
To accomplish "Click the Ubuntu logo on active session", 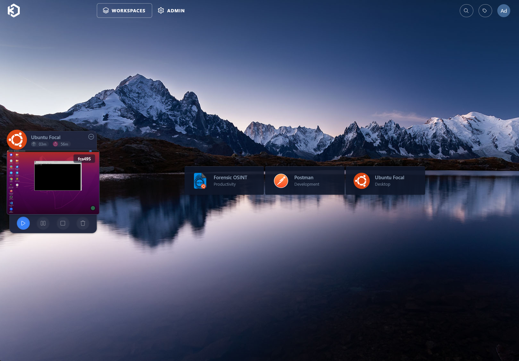I will coord(17,140).
